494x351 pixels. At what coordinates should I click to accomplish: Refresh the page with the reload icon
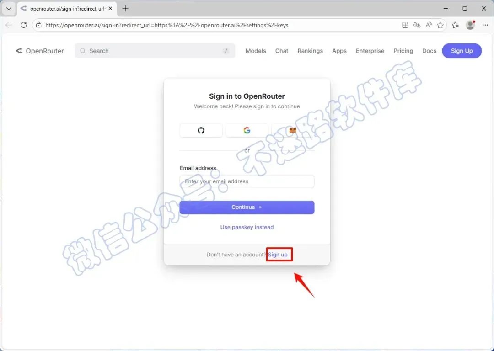24,25
